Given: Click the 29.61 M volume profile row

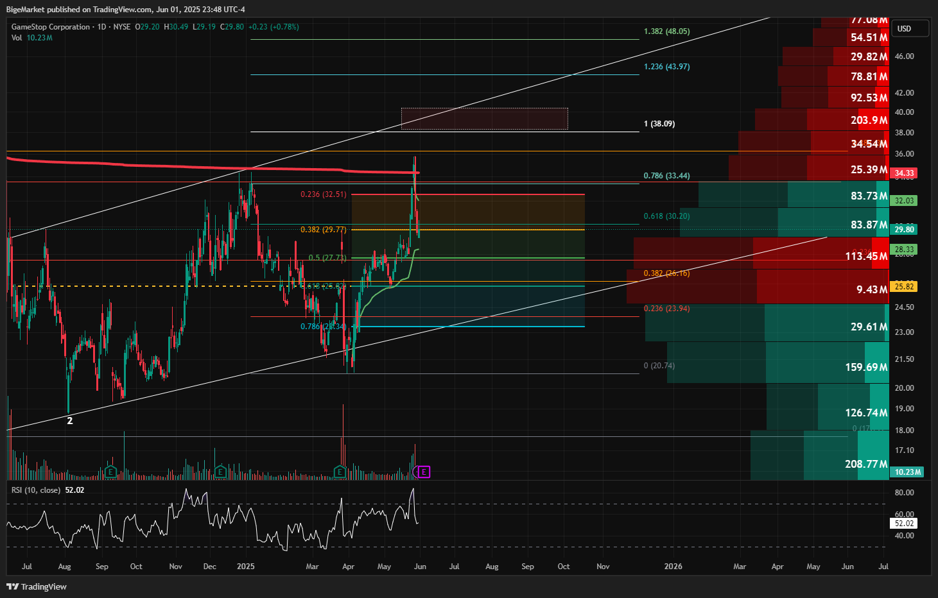Looking at the screenshot, I should pyautogui.click(x=767, y=323).
